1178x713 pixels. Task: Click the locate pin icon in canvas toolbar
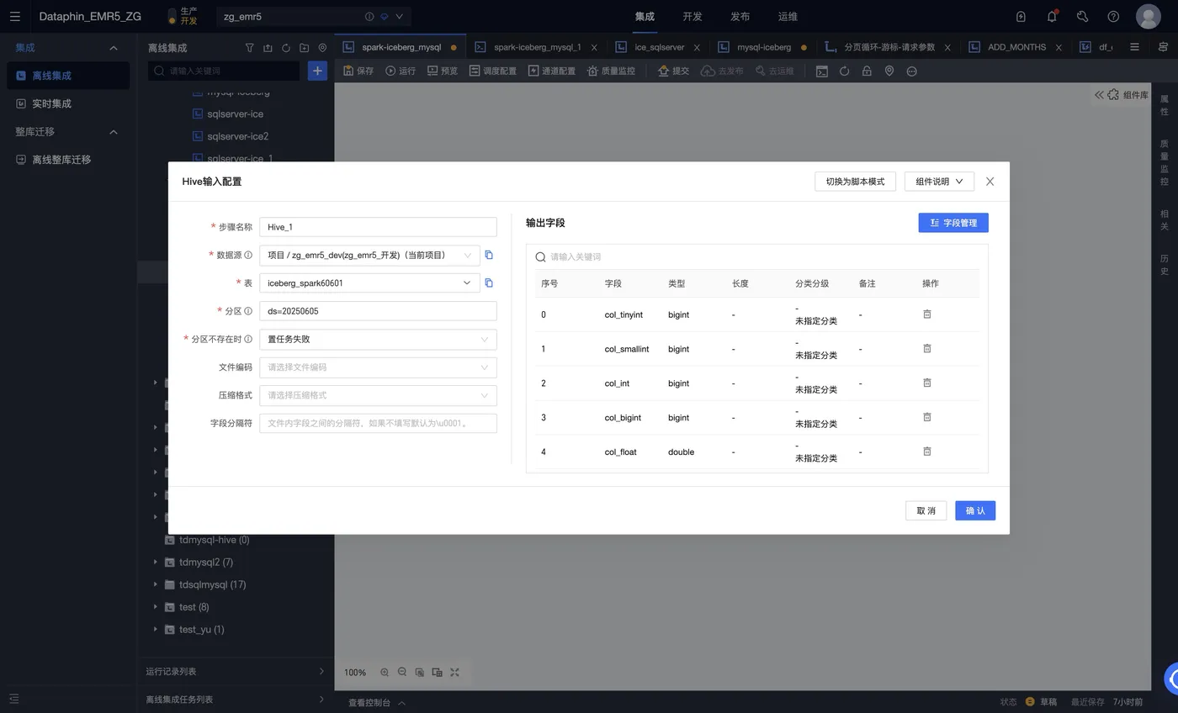(x=889, y=71)
